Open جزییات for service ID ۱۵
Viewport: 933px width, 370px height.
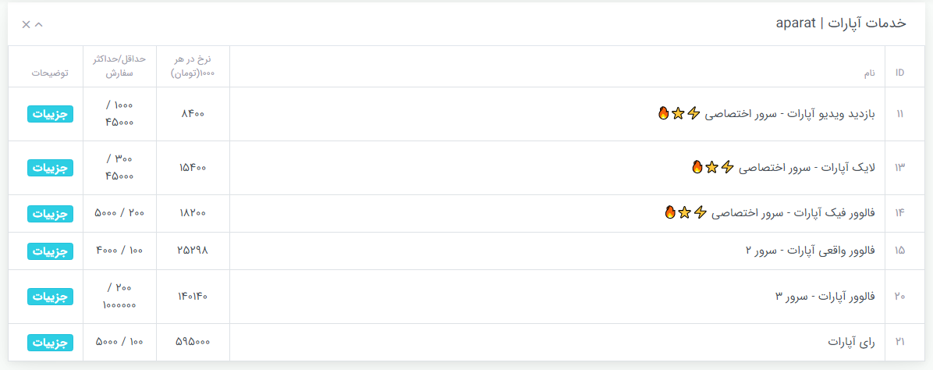(x=50, y=251)
